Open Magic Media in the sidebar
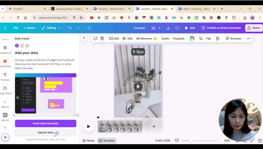The image size is (263, 149). click(x=5, y=90)
